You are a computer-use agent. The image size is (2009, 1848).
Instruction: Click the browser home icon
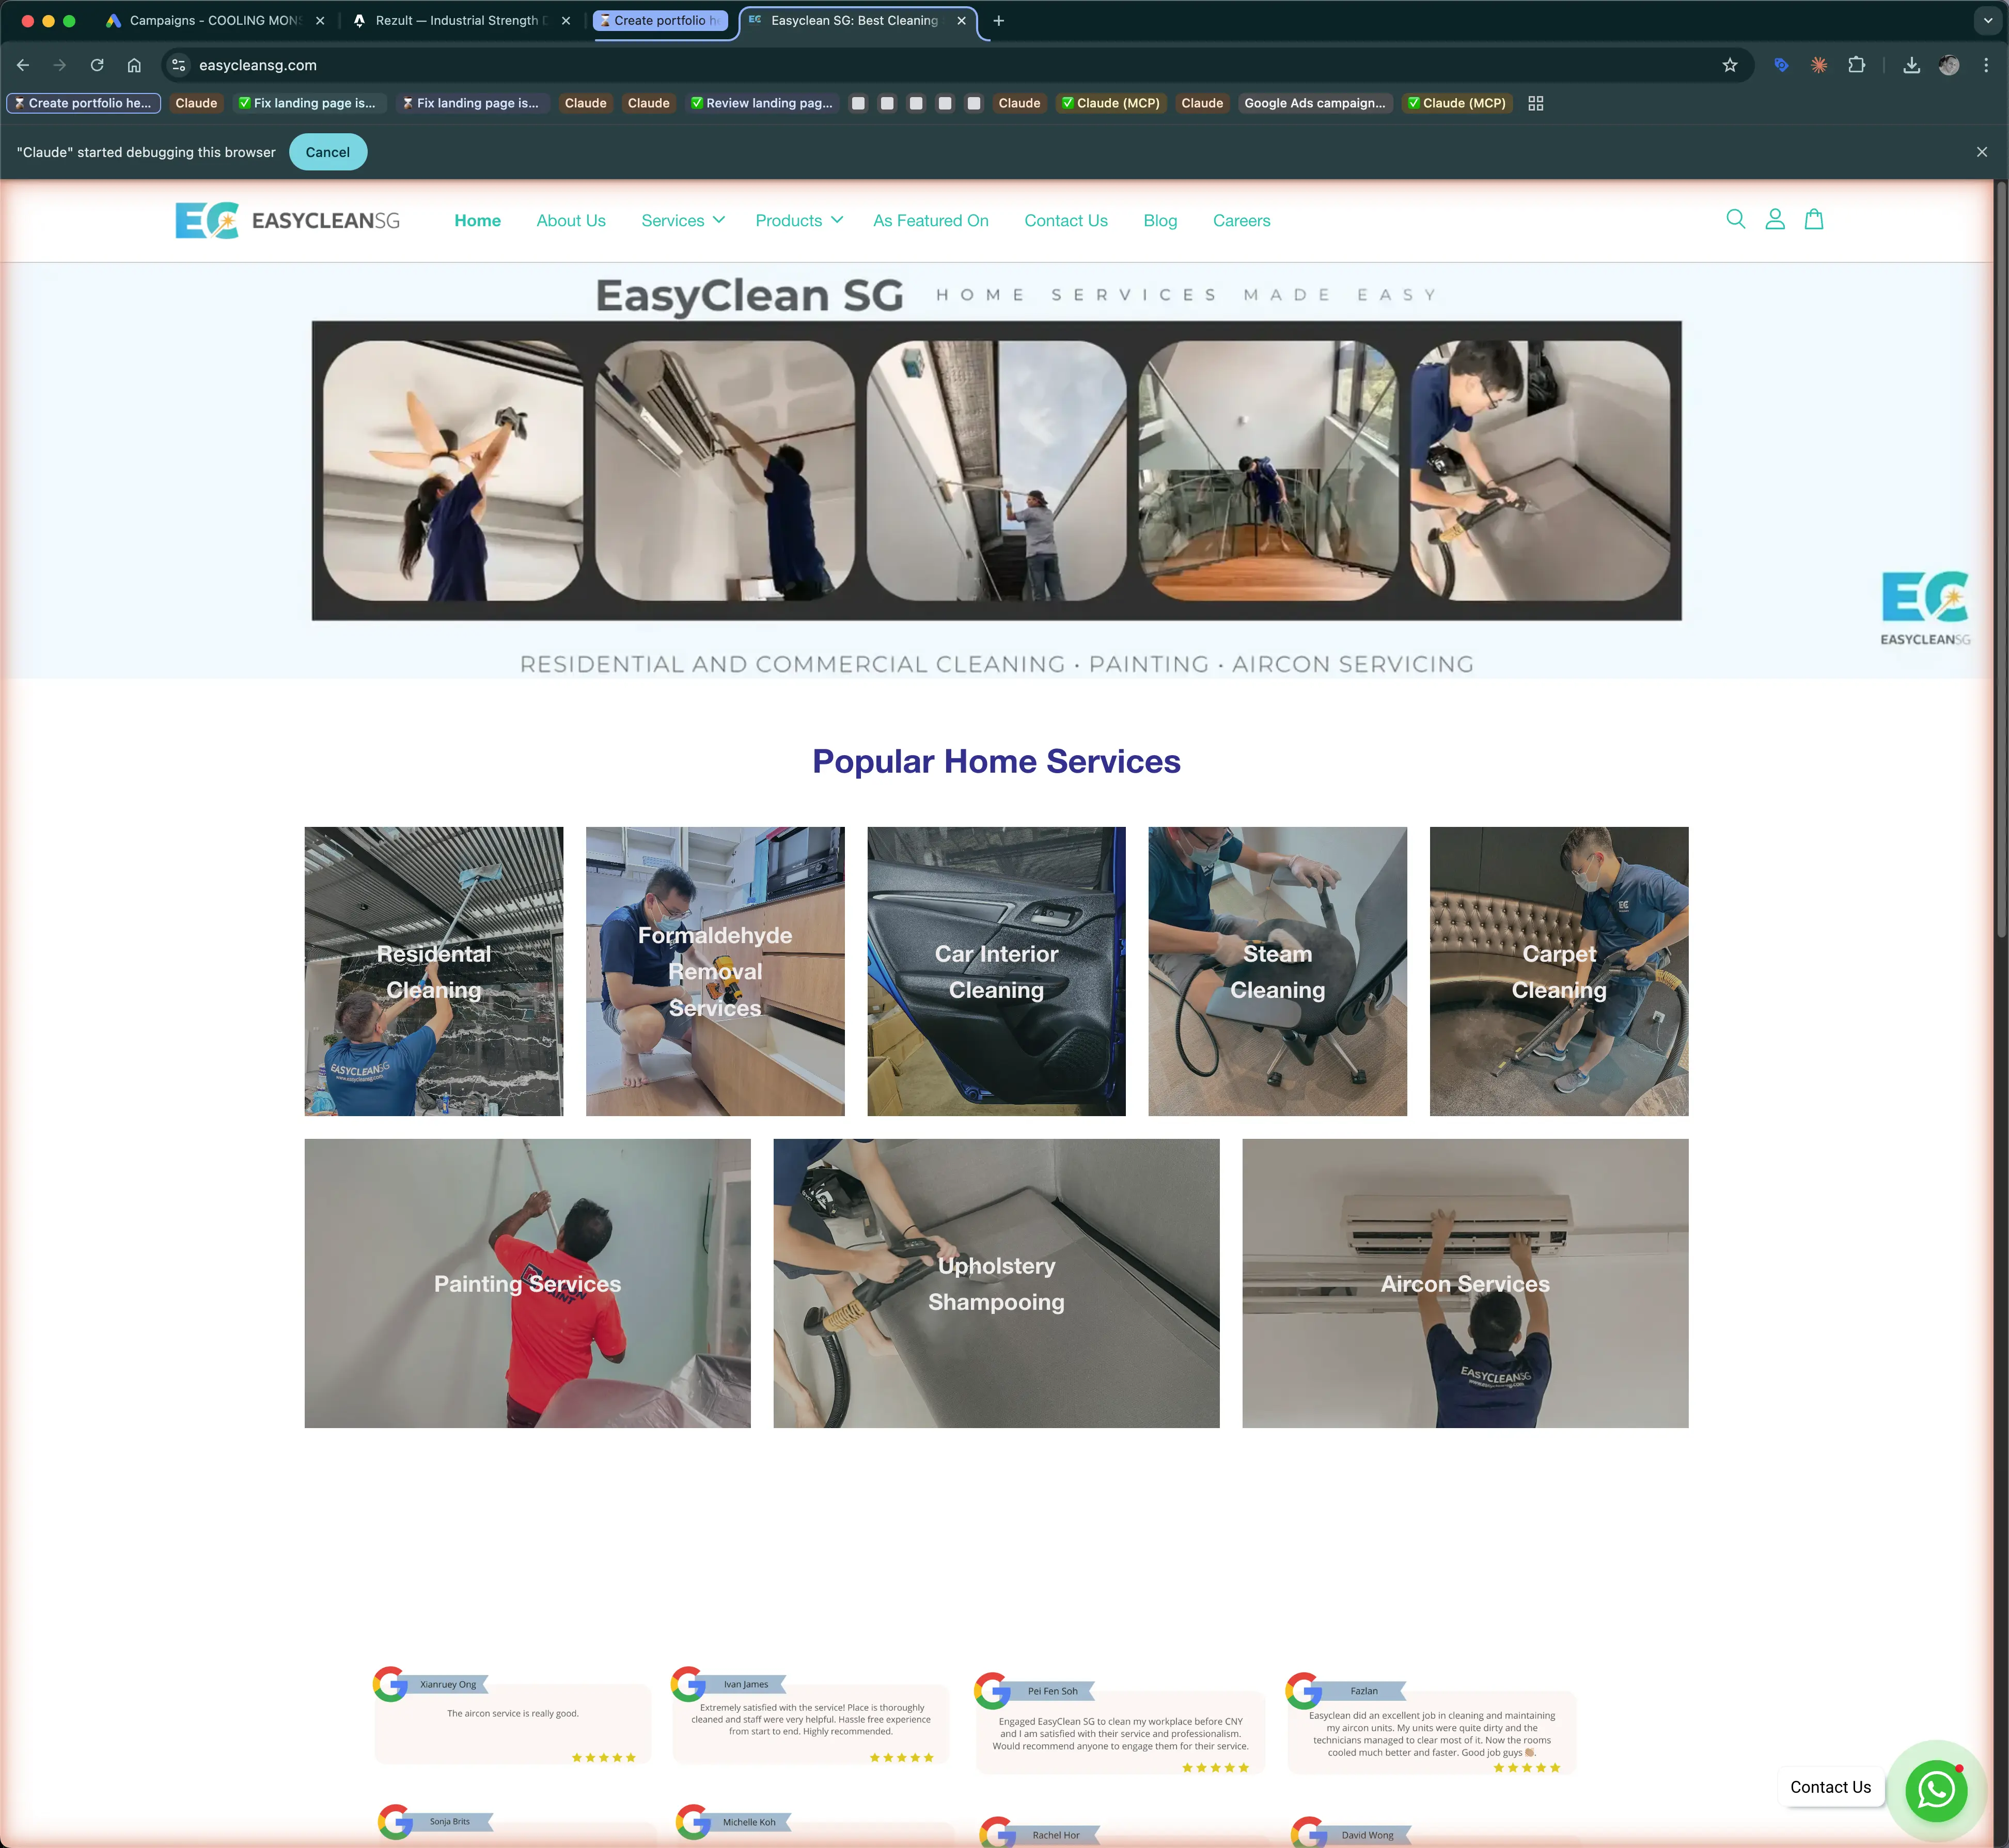134,65
